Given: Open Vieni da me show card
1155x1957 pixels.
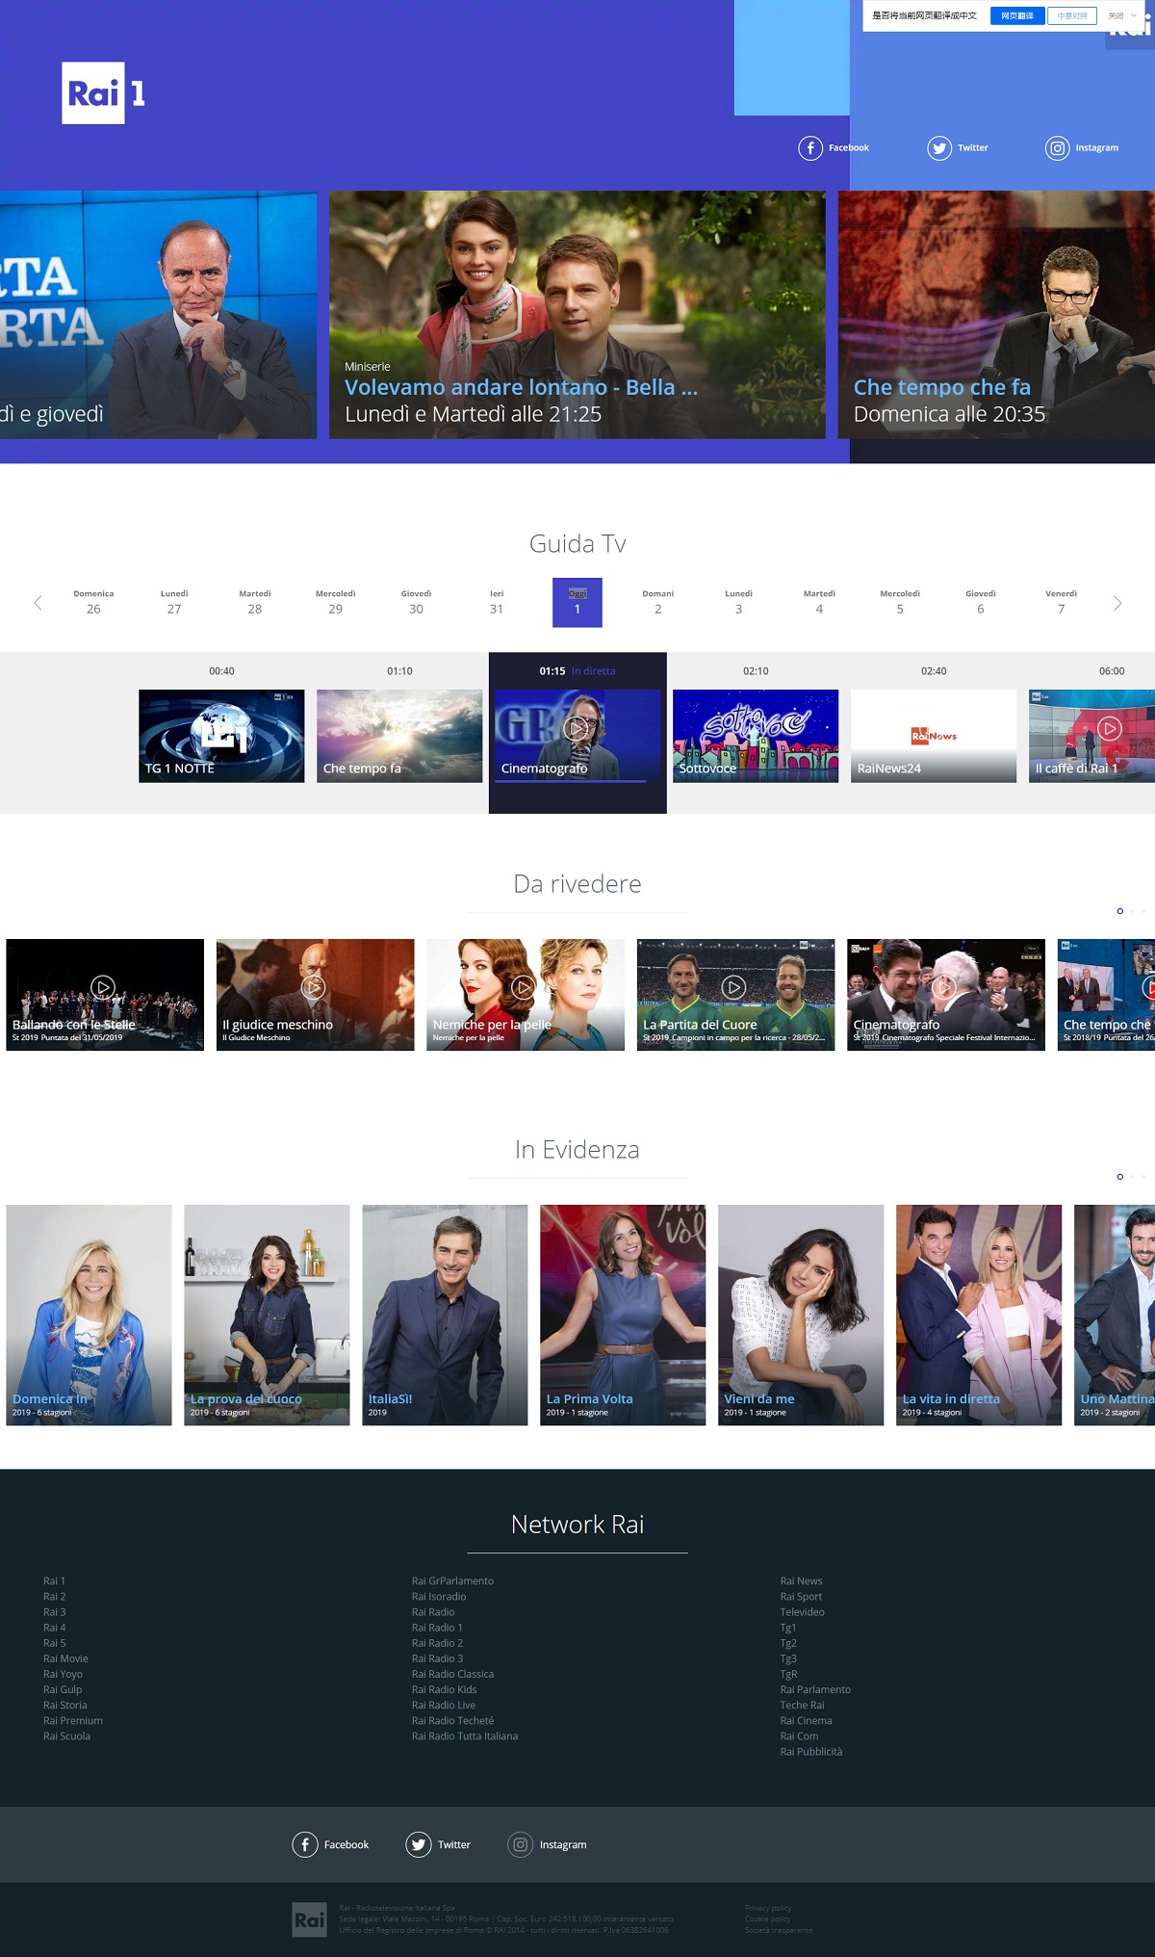Looking at the screenshot, I should [x=801, y=1315].
